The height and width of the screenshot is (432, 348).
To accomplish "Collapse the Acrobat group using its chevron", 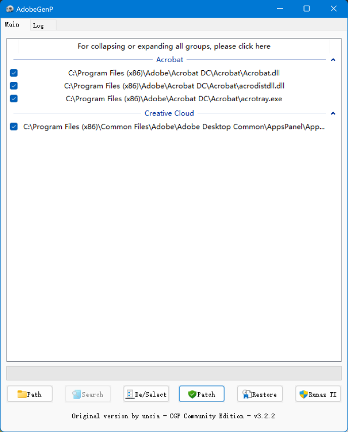I will (x=333, y=60).
